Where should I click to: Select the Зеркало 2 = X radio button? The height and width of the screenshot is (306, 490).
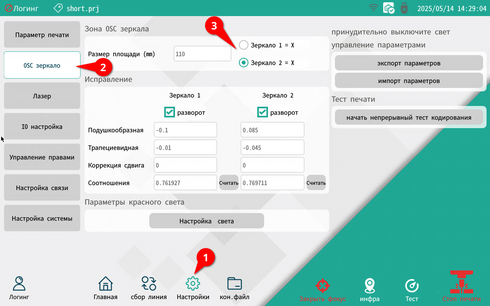point(244,63)
